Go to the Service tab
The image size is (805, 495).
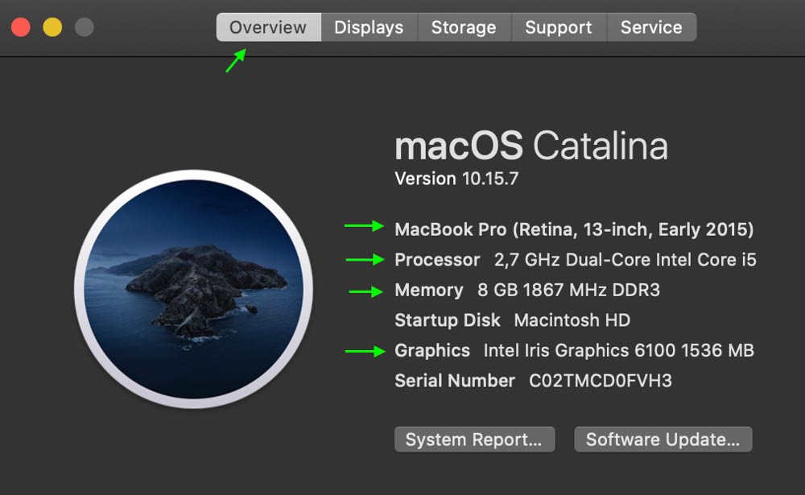pyautogui.click(x=651, y=27)
